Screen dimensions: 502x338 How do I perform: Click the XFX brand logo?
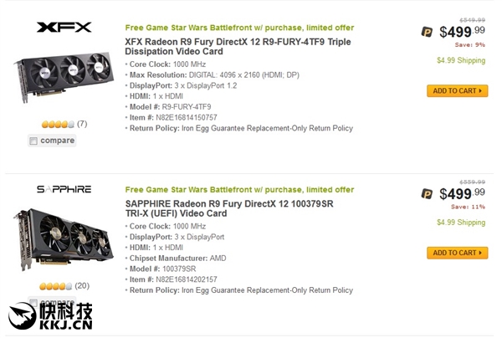point(64,27)
